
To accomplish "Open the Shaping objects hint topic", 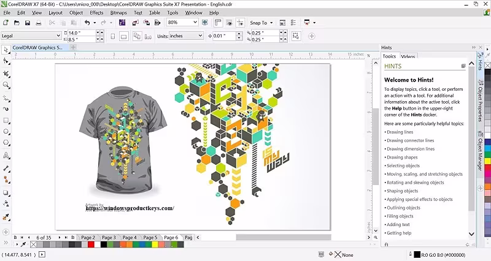I will [x=403, y=191].
